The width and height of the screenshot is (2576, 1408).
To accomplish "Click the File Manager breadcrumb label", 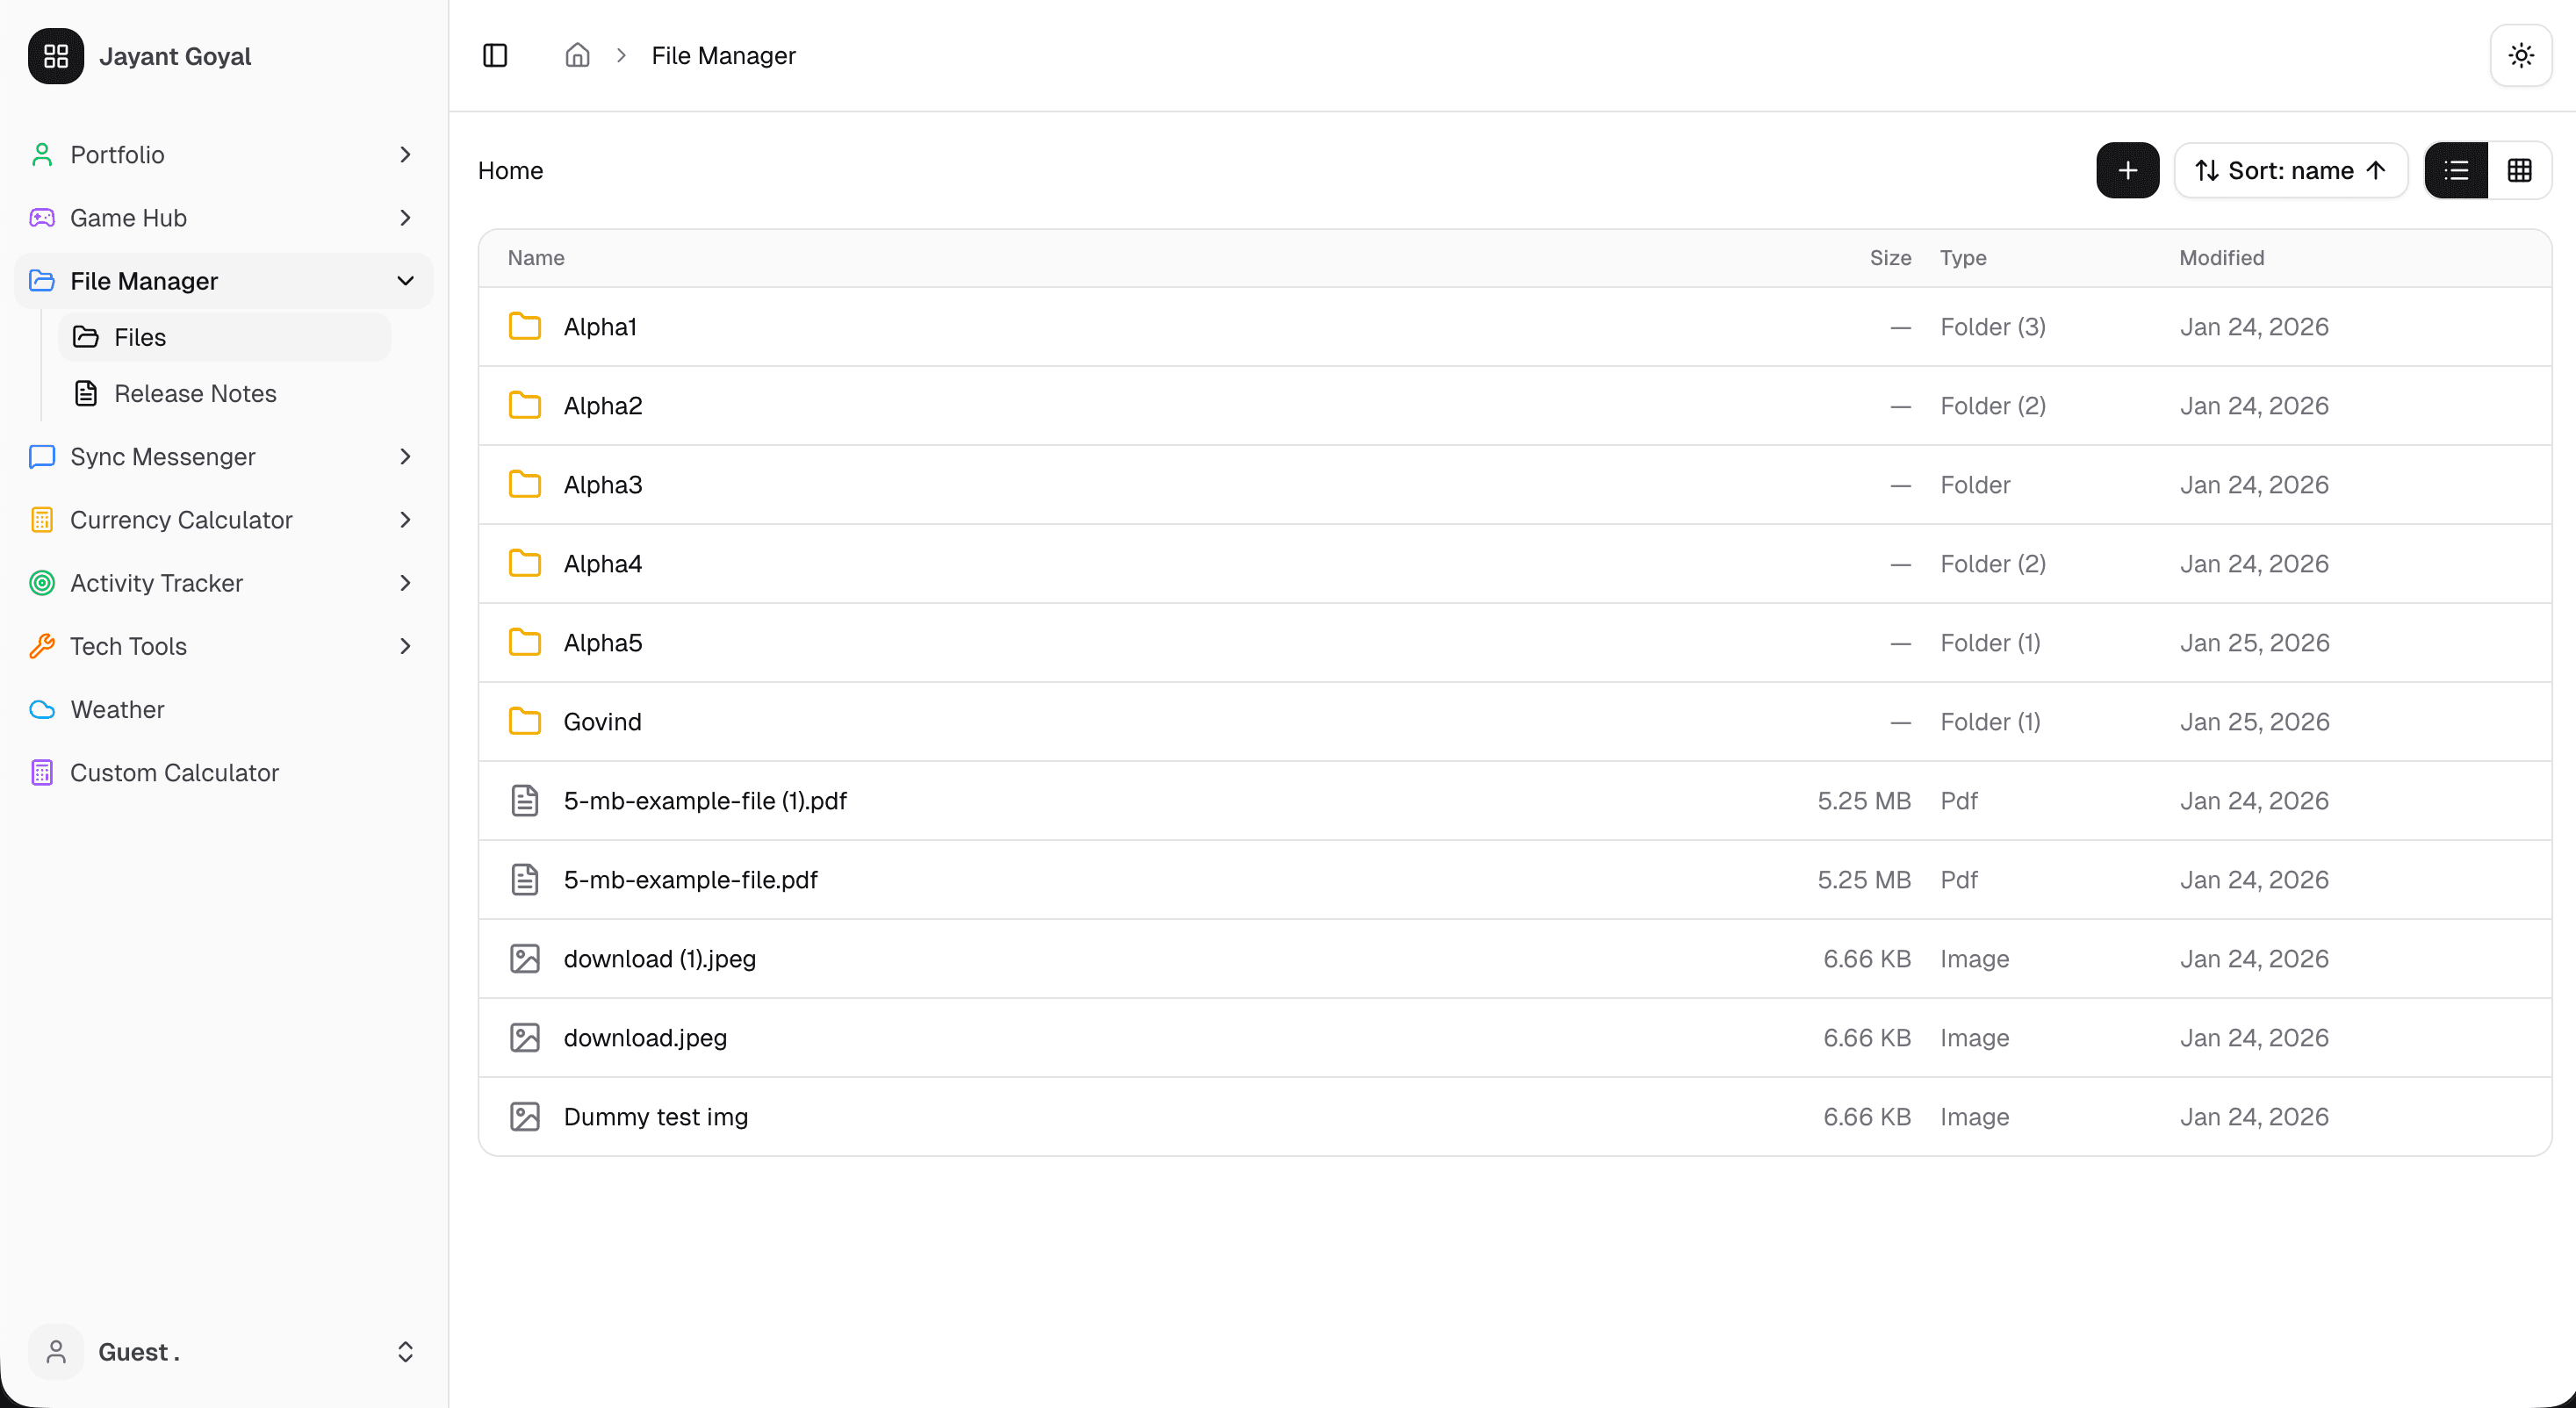I will coord(723,55).
